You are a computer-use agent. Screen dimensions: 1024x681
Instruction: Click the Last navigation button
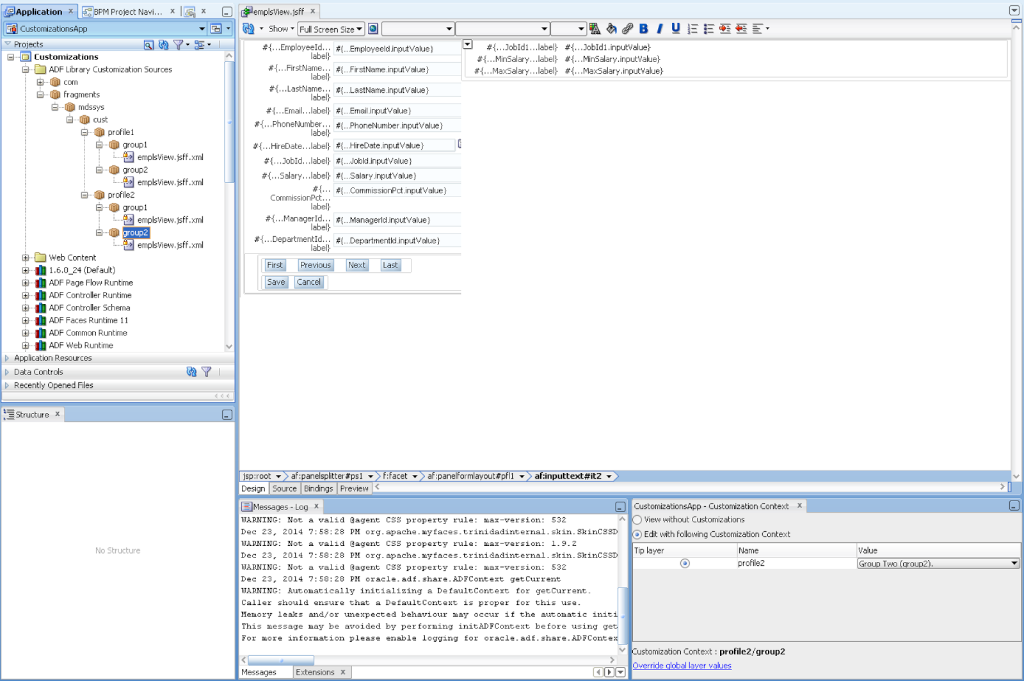390,265
